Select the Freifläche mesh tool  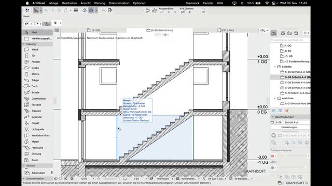click(37, 148)
